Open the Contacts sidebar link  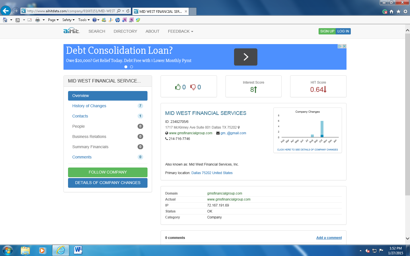108,116
